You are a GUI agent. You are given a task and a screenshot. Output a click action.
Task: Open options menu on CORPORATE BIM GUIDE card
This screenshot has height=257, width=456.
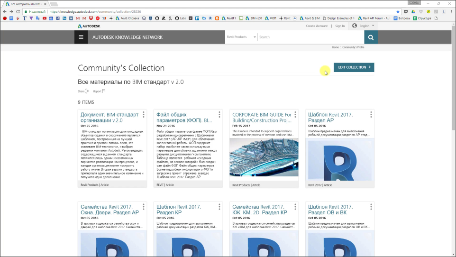click(x=295, y=115)
